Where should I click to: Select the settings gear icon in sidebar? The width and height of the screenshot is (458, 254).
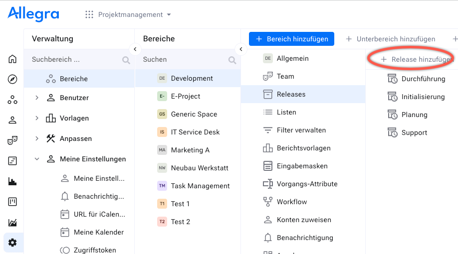tap(12, 243)
